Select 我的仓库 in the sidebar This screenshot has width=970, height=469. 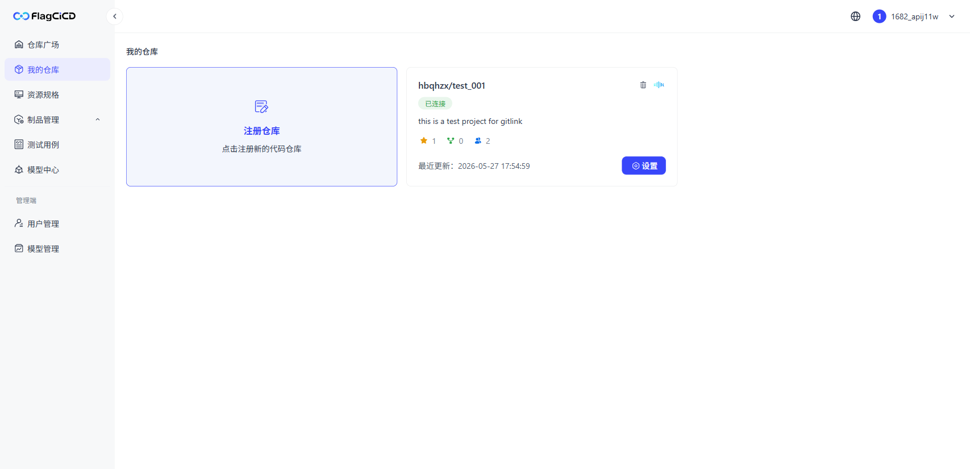(x=57, y=69)
